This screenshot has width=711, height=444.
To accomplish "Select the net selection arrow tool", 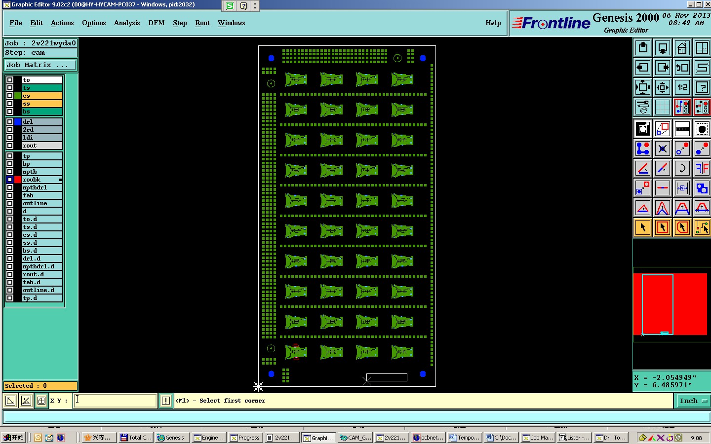I will [702, 227].
